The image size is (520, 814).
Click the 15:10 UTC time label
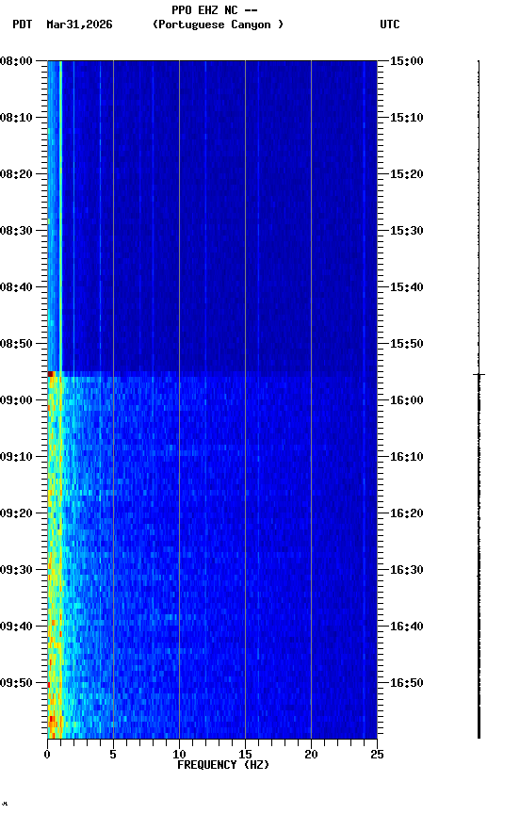click(407, 118)
